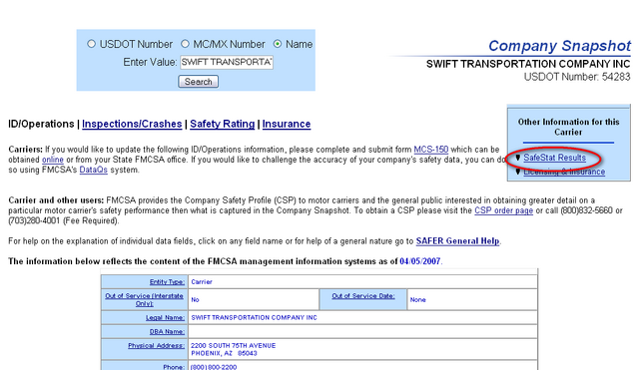
Task: Click the 04/05/2007 date text
Action: [420, 261]
